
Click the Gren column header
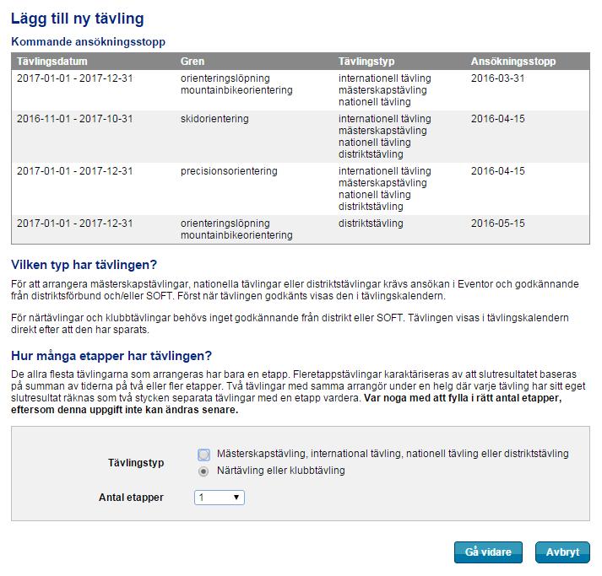pos(193,62)
